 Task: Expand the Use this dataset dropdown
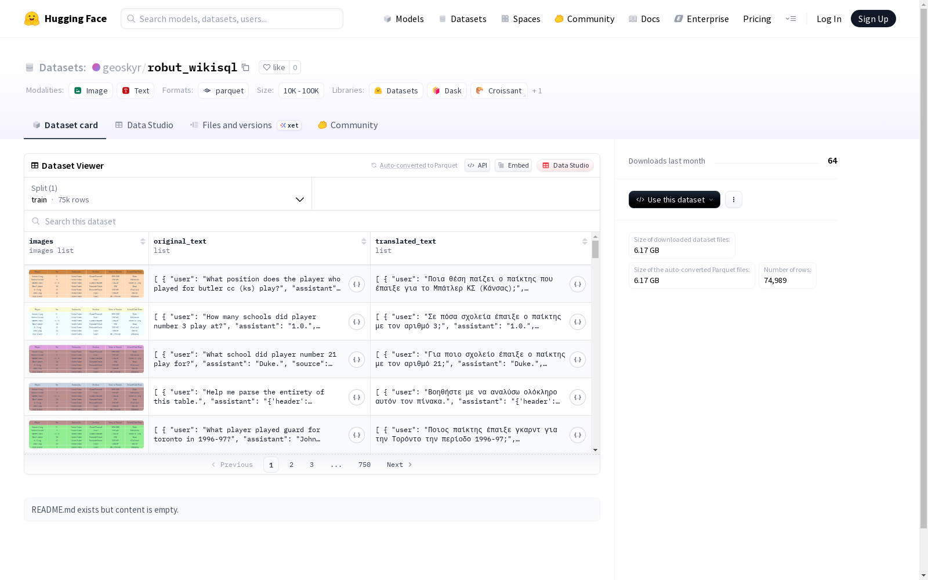coord(675,200)
